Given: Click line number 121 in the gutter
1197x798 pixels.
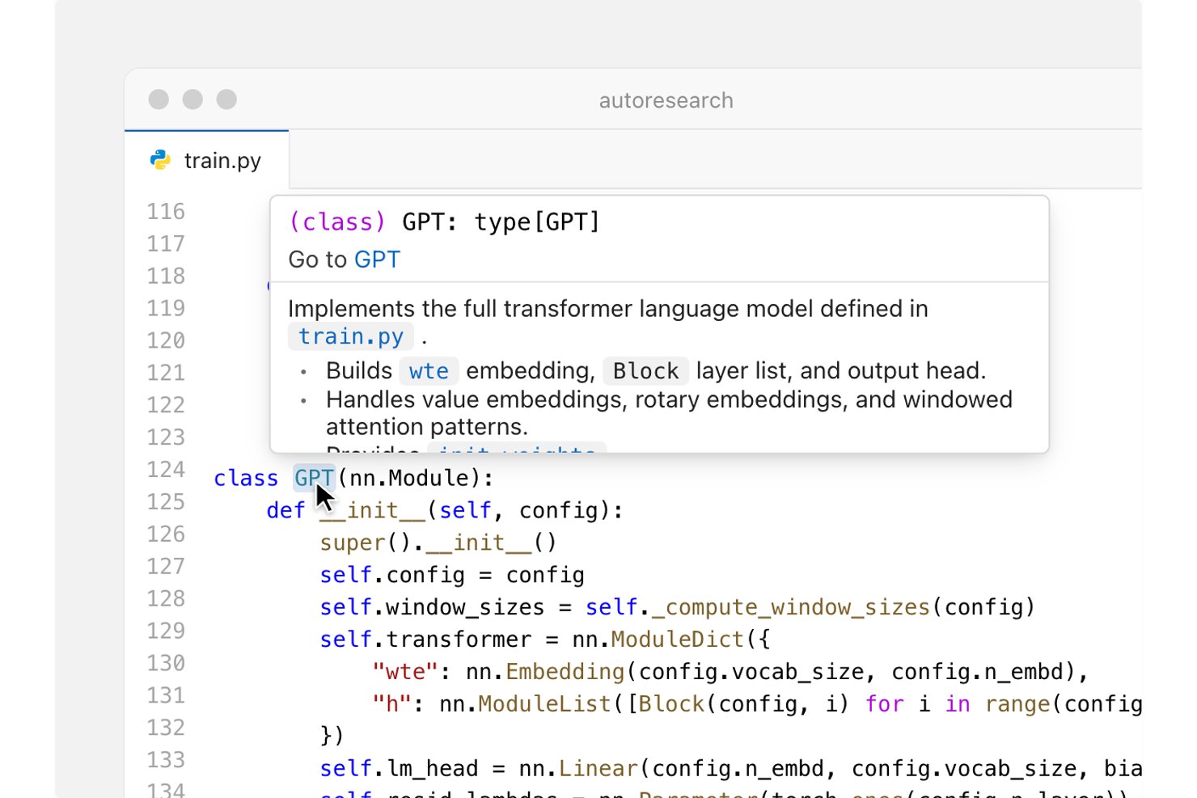Looking at the screenshot, I should 166,373.
